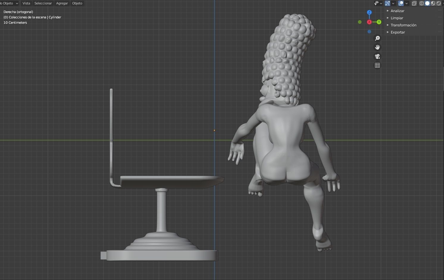Image resolution: width=444 pixels, height=280 pixels.
Task: Click the zoom view magnifier button
Action: click(377, 38)
